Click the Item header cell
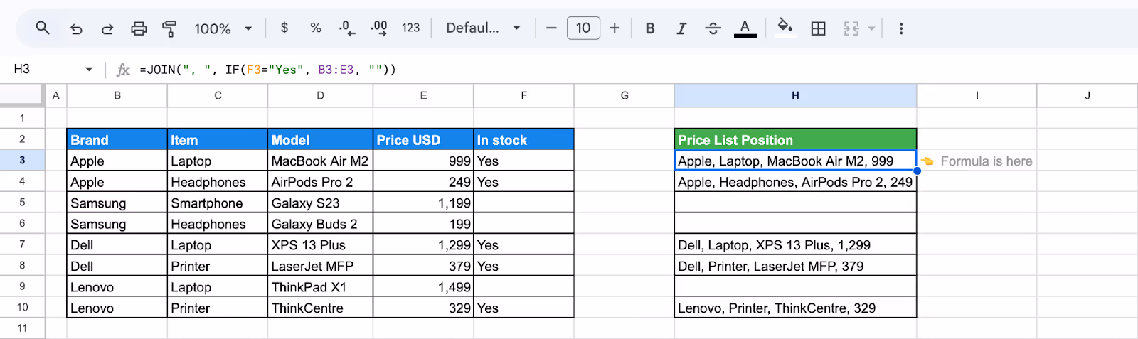This screenshot has height=339, width=1138. click(218, 139)
